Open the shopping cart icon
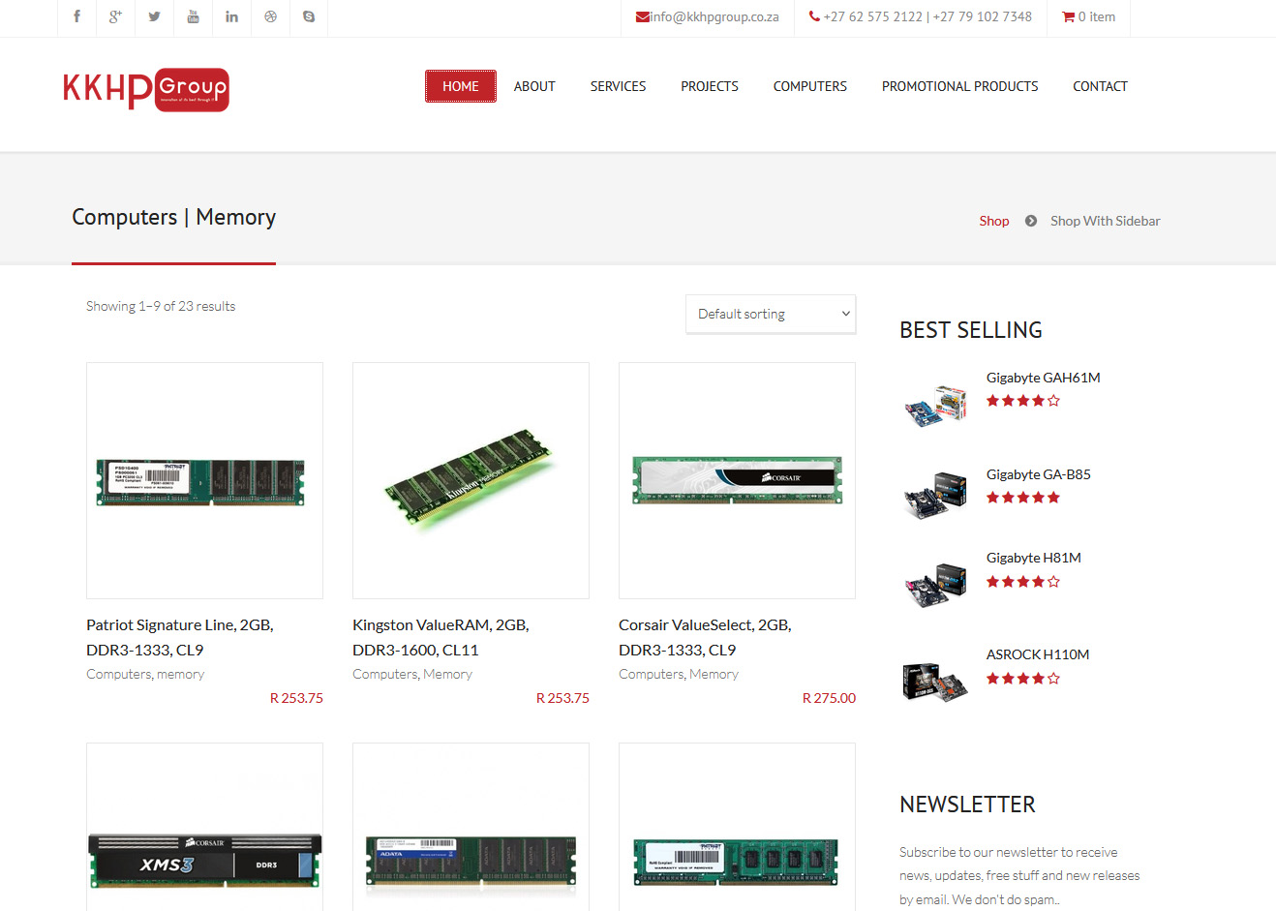 pos(1068,16)
